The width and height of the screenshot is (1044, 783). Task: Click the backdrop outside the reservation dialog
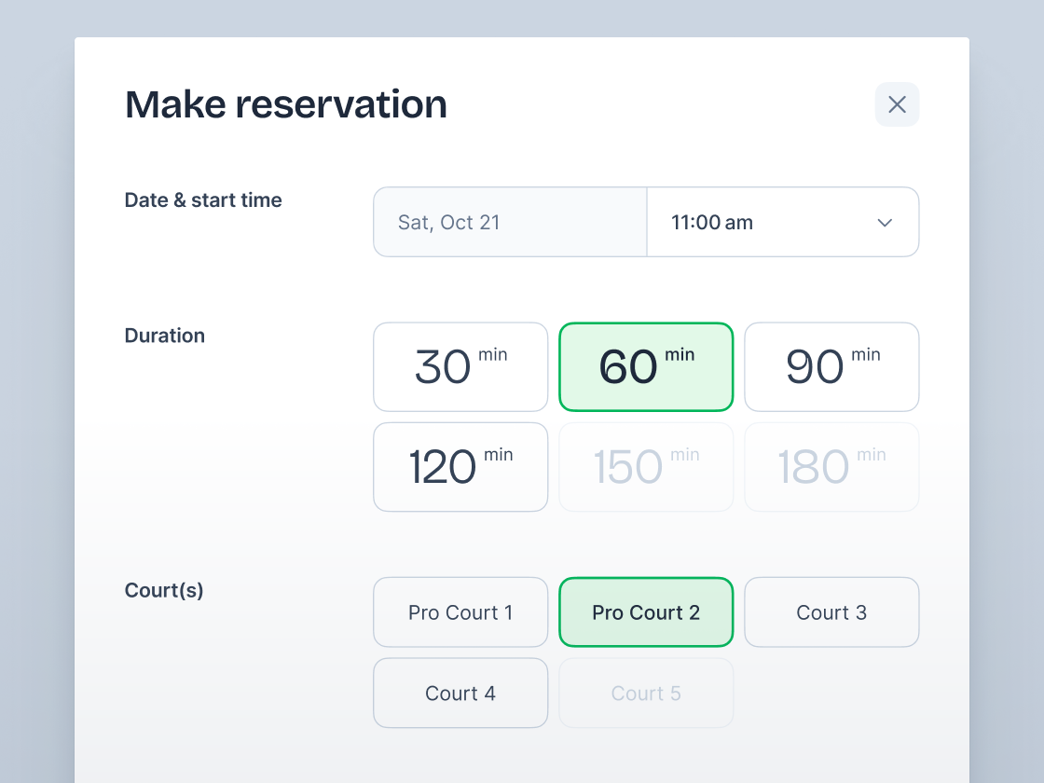click(37, 373)
